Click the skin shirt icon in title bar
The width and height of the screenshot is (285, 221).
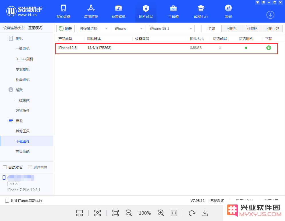[x=257, y=2]
